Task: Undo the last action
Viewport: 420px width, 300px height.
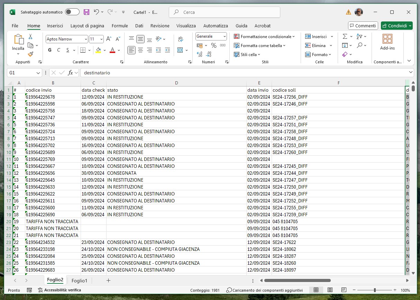Action: 97,12
